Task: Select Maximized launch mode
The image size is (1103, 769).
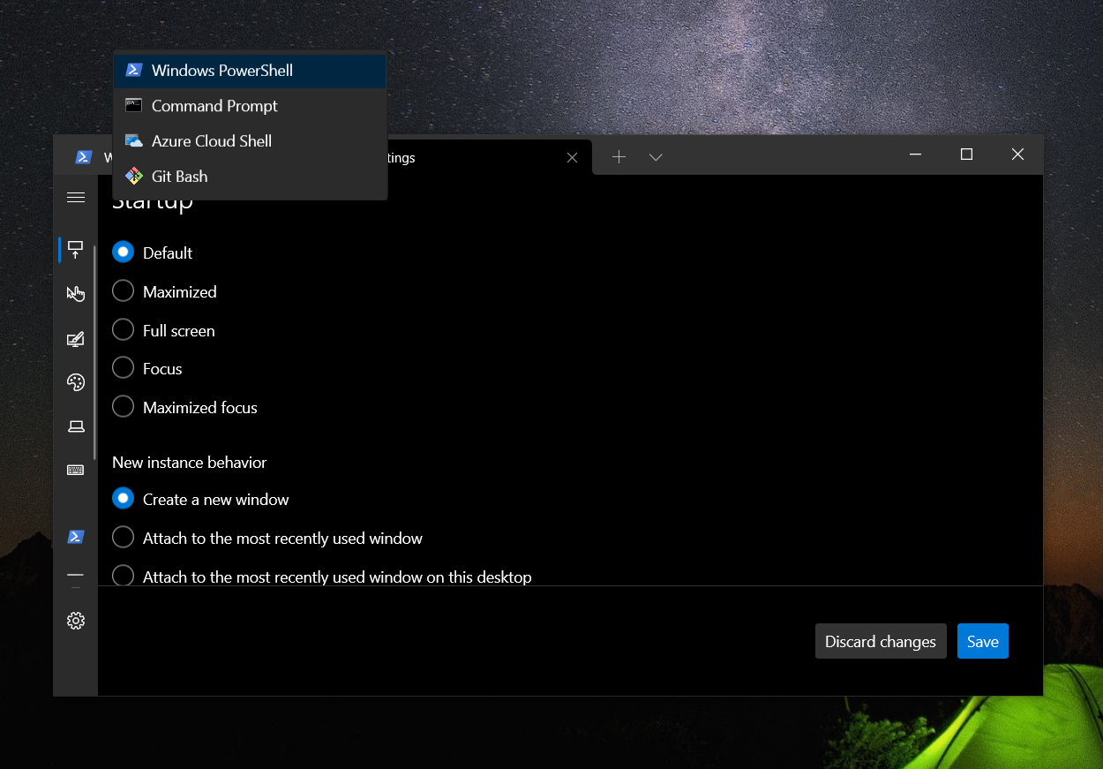Action: pos(164,291)
